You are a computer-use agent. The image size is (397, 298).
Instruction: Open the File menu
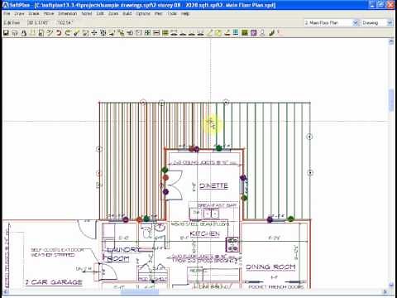coord(7,13)
